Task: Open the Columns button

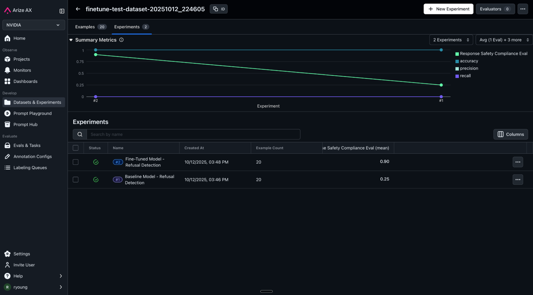Action: pyautogui.click(x=510, y=134)
